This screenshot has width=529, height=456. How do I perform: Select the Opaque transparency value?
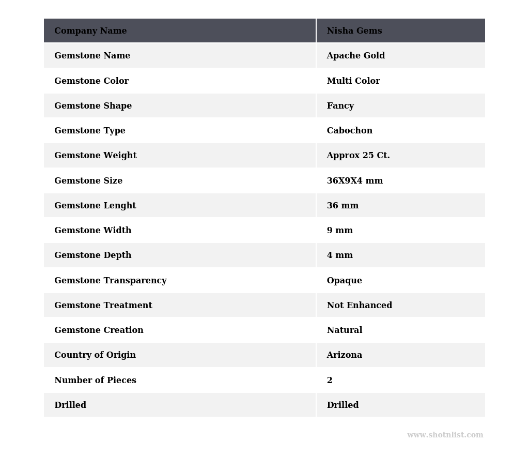tap(344, 281)
